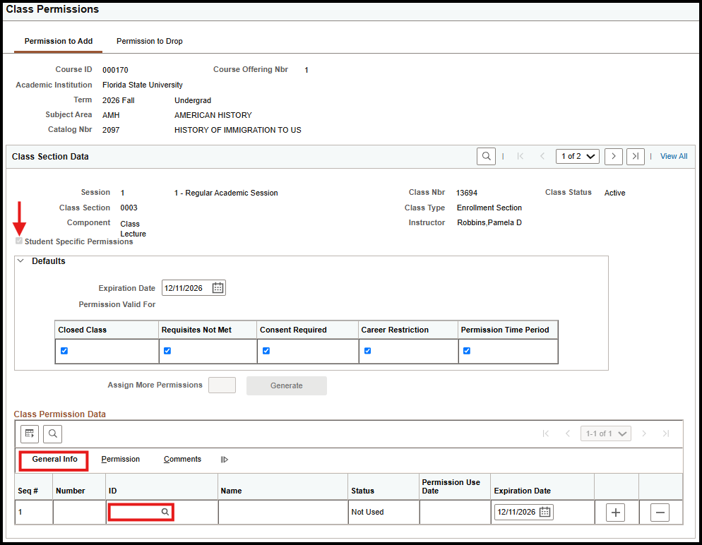Open the 1 of 2 section dropdown
702x545 pixels.
(578, 156)
